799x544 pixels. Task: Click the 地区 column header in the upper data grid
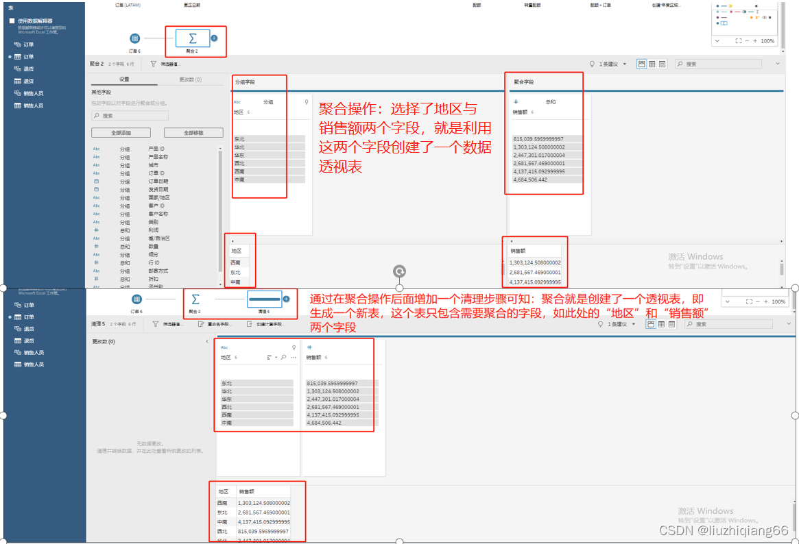[x=237, y=251]
